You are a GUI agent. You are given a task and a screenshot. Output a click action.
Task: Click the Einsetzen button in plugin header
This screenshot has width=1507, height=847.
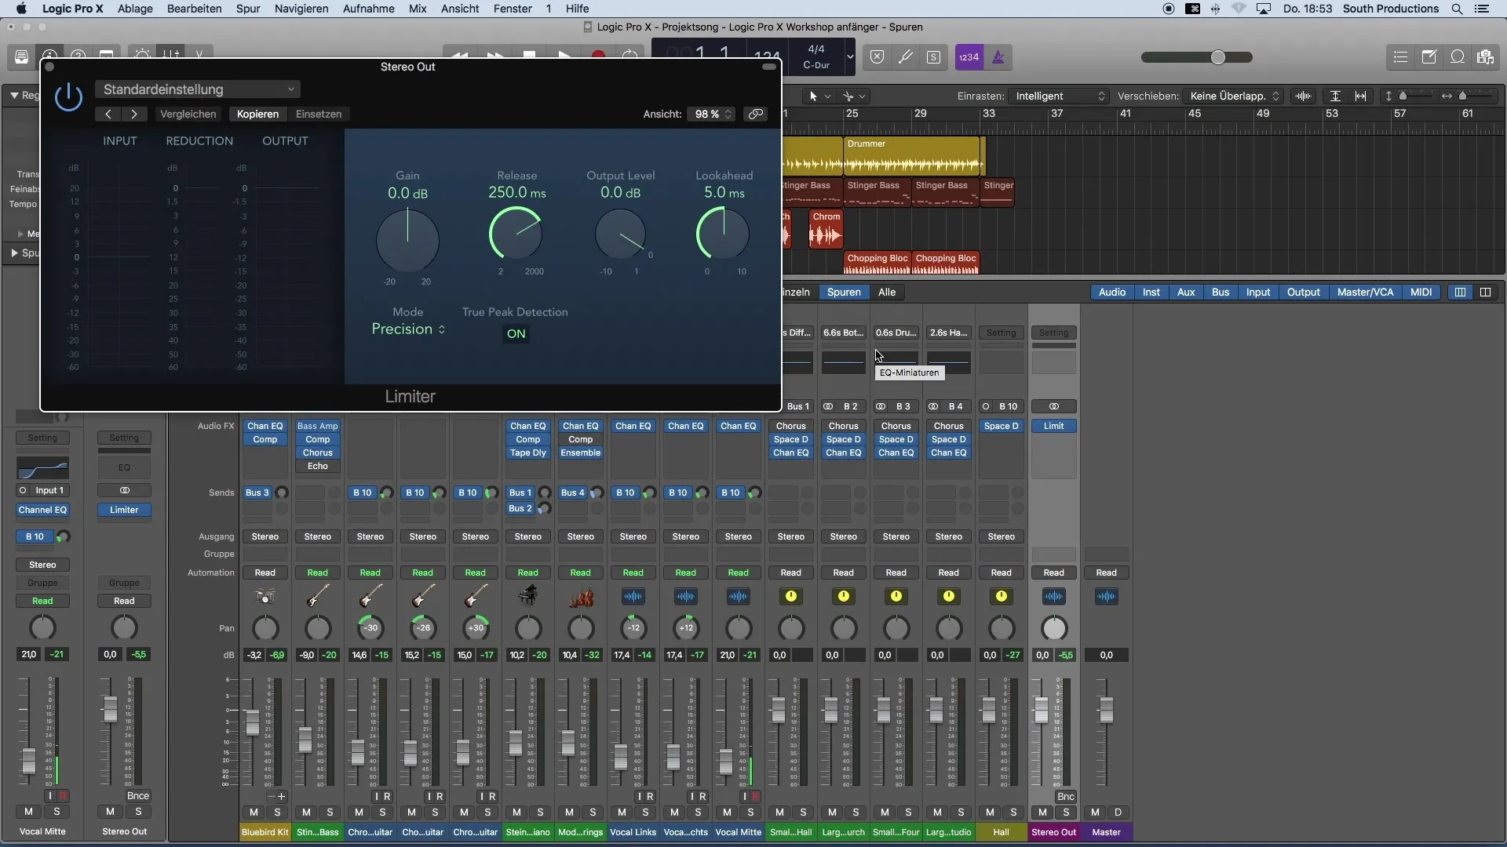click(x=318, y=114)
